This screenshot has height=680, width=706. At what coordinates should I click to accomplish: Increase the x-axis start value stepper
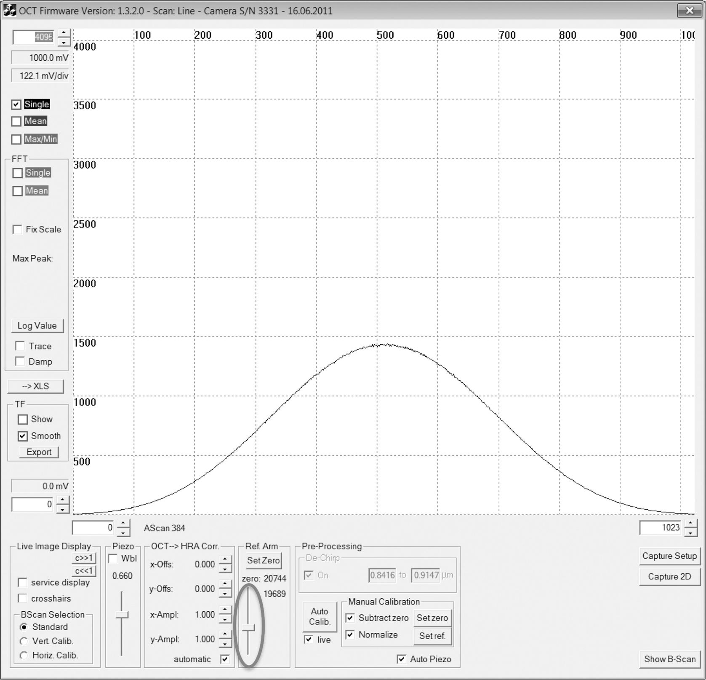tap(123, 523)
